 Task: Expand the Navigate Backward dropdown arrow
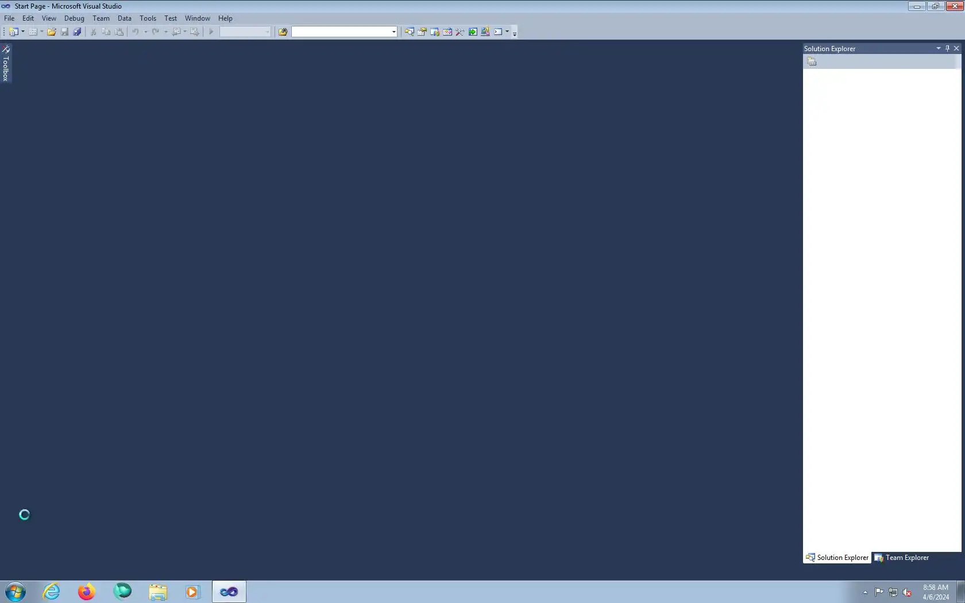coord(185,32)
